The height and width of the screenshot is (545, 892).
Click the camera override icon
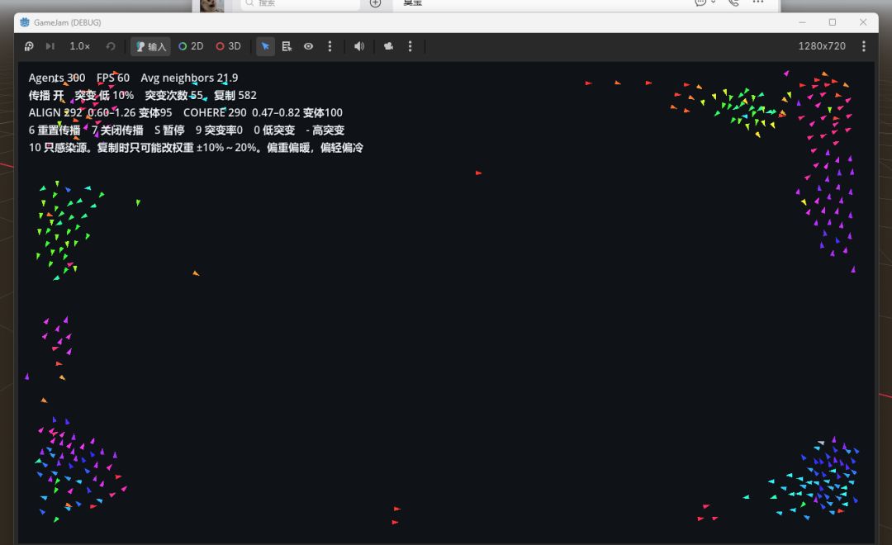388,46
